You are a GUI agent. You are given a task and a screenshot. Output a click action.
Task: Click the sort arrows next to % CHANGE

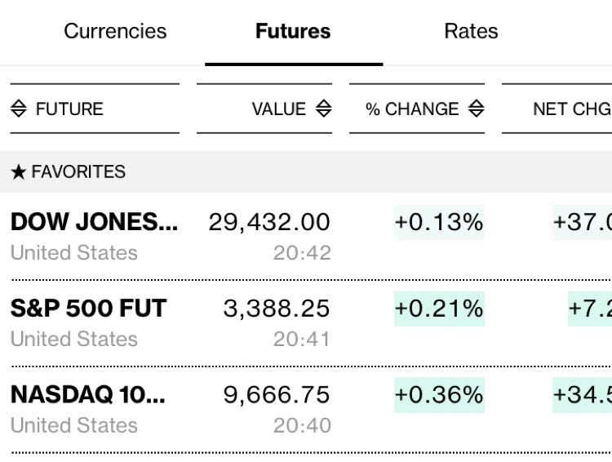tap(477, 109)
